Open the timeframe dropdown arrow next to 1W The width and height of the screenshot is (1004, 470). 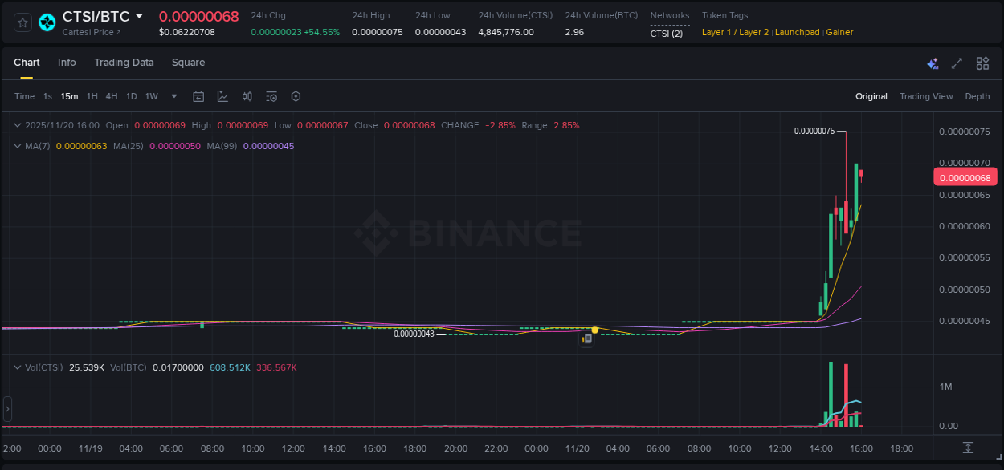[x=173, y=96]
